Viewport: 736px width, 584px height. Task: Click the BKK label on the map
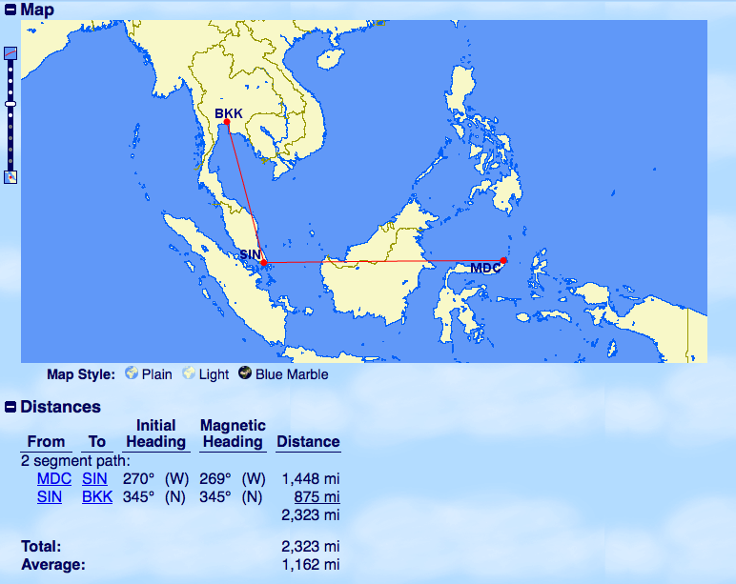[229, 113]
